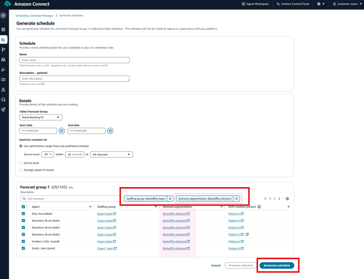Image resolution: width=364 pixels, height=279 pixels.
Task: Select Service level radio option
Action: 21,163
